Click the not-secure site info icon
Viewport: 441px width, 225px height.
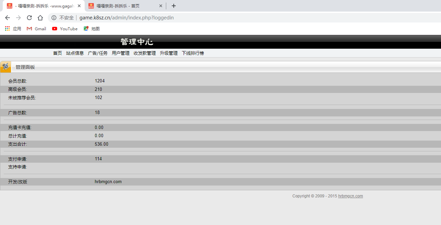[54, 18]
